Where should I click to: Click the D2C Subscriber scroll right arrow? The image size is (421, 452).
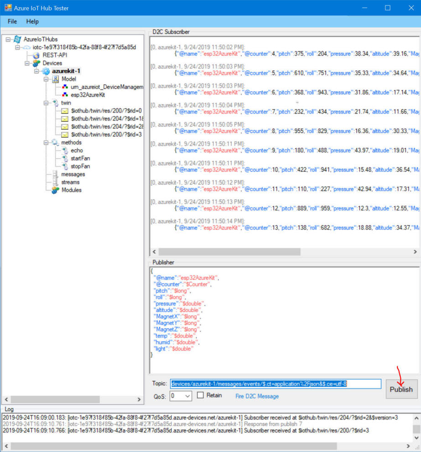tap(415, 252)
